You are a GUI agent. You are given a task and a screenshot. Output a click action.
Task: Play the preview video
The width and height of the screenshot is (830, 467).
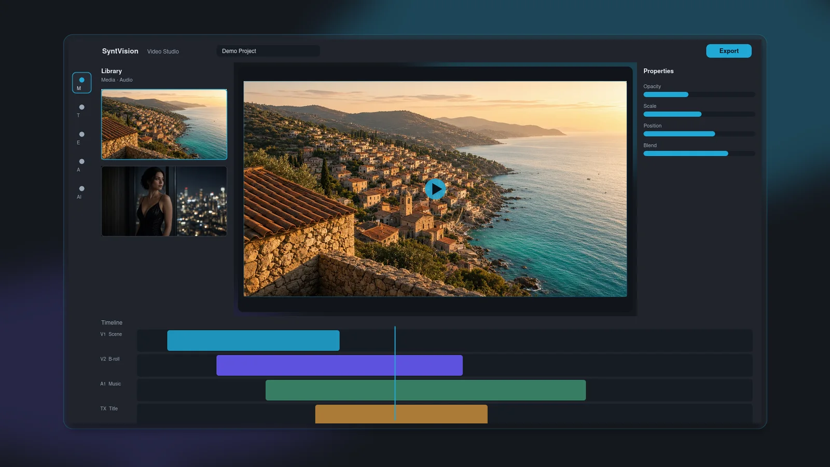point(435,189)
